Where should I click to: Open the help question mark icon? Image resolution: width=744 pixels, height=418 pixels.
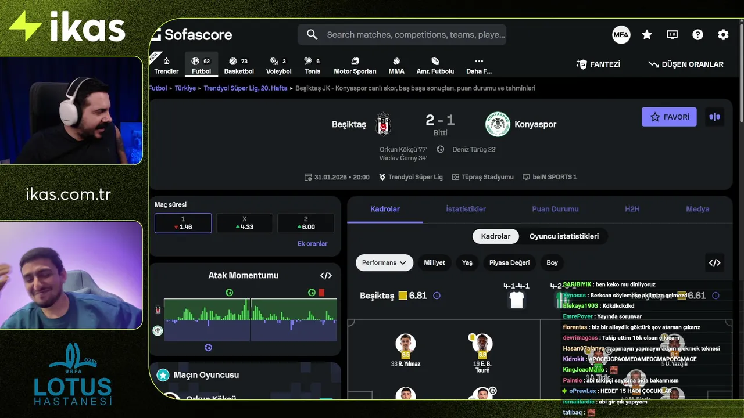(698, 35)
